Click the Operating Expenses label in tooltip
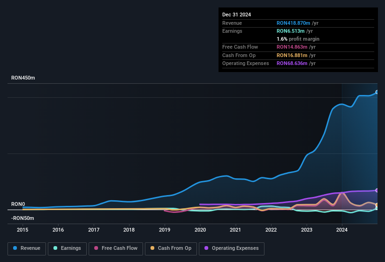This screenshot has height=262, width=385. pyautogui.click(x=246, y=64)
